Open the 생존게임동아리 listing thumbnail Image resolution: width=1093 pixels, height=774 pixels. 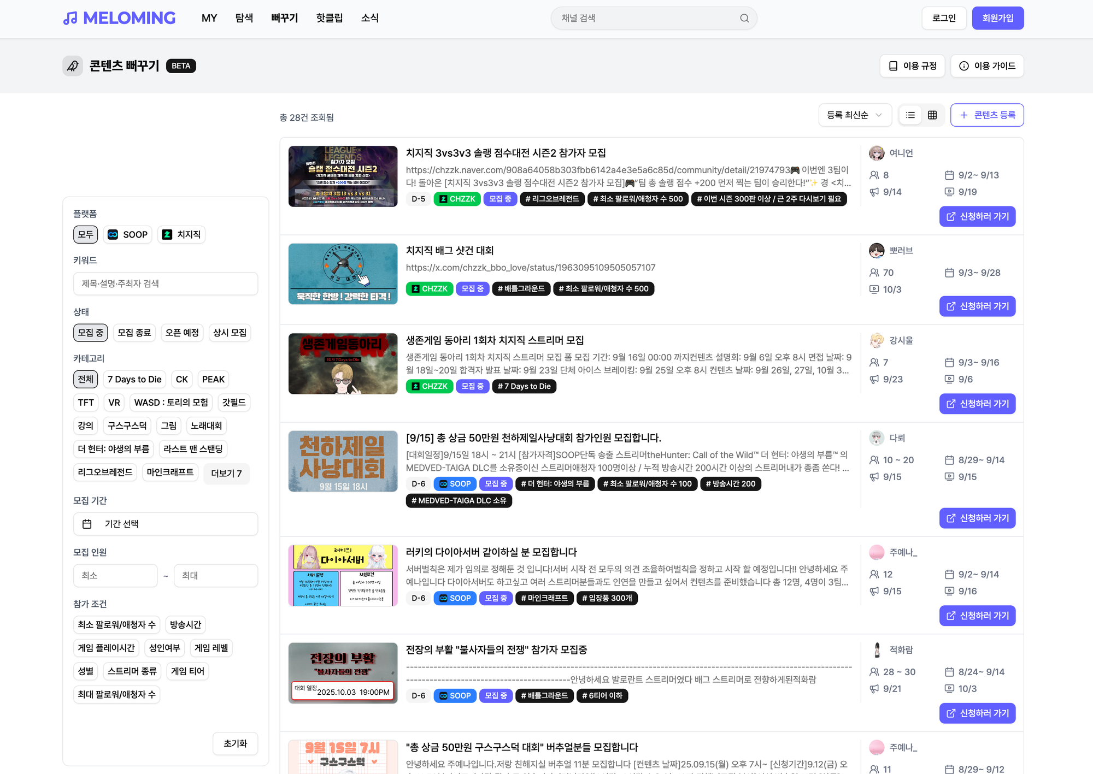coord(343,364)
